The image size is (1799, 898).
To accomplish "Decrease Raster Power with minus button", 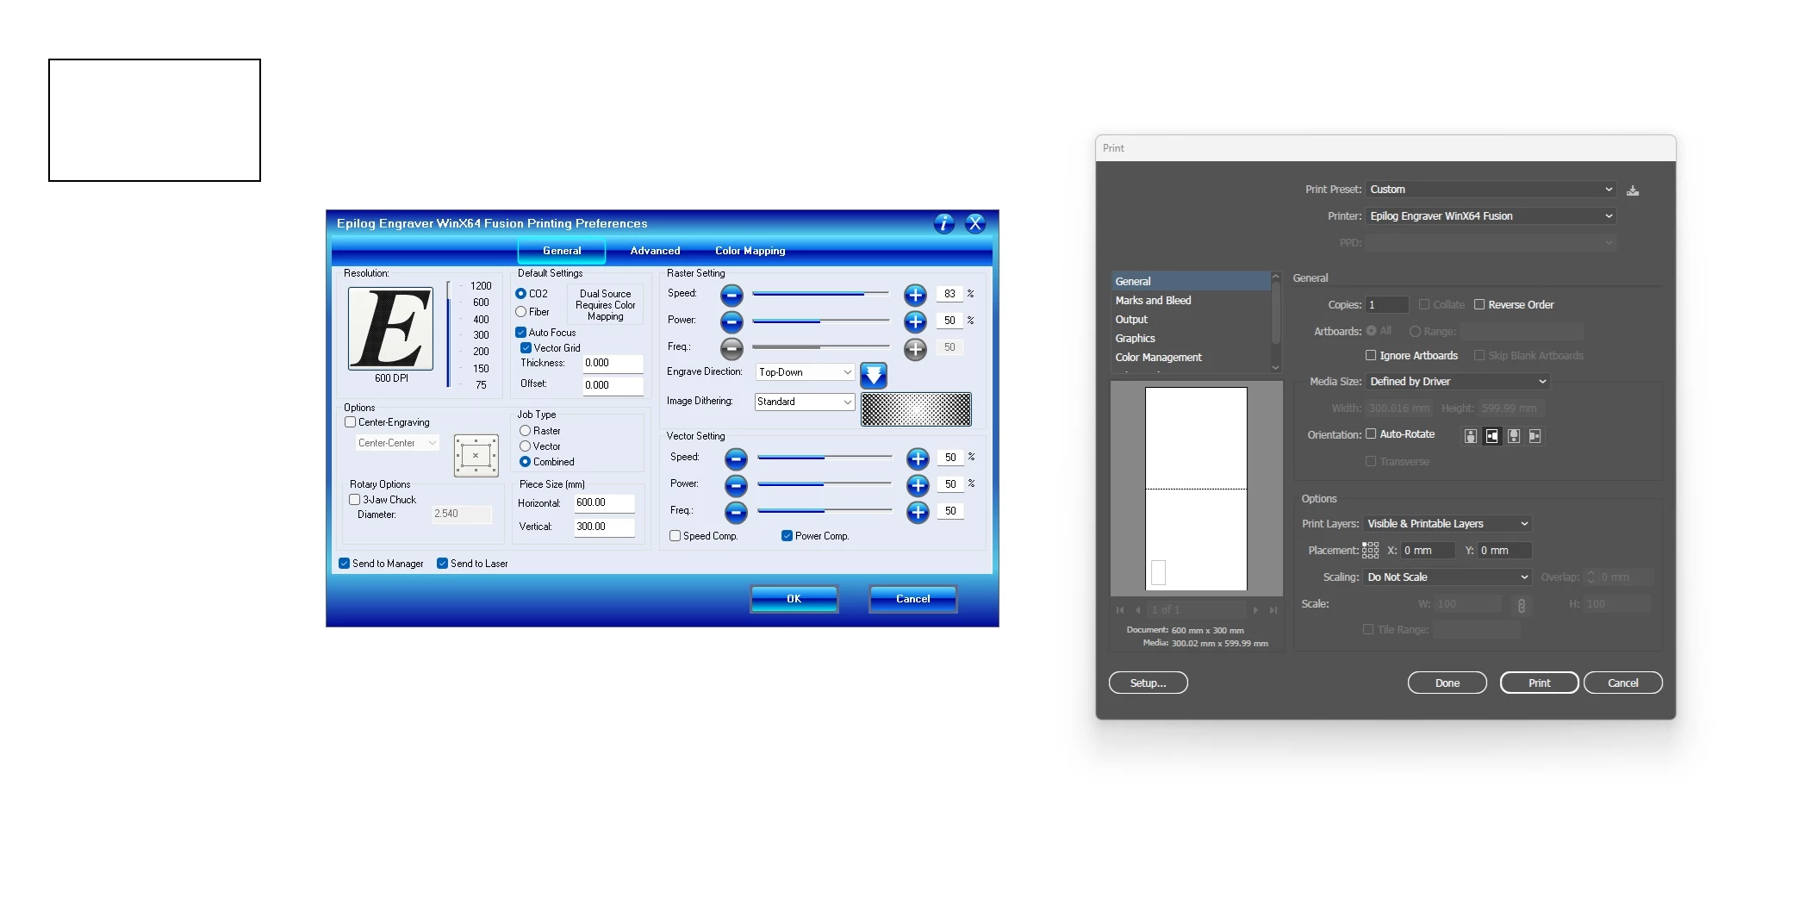I will 731,322.
